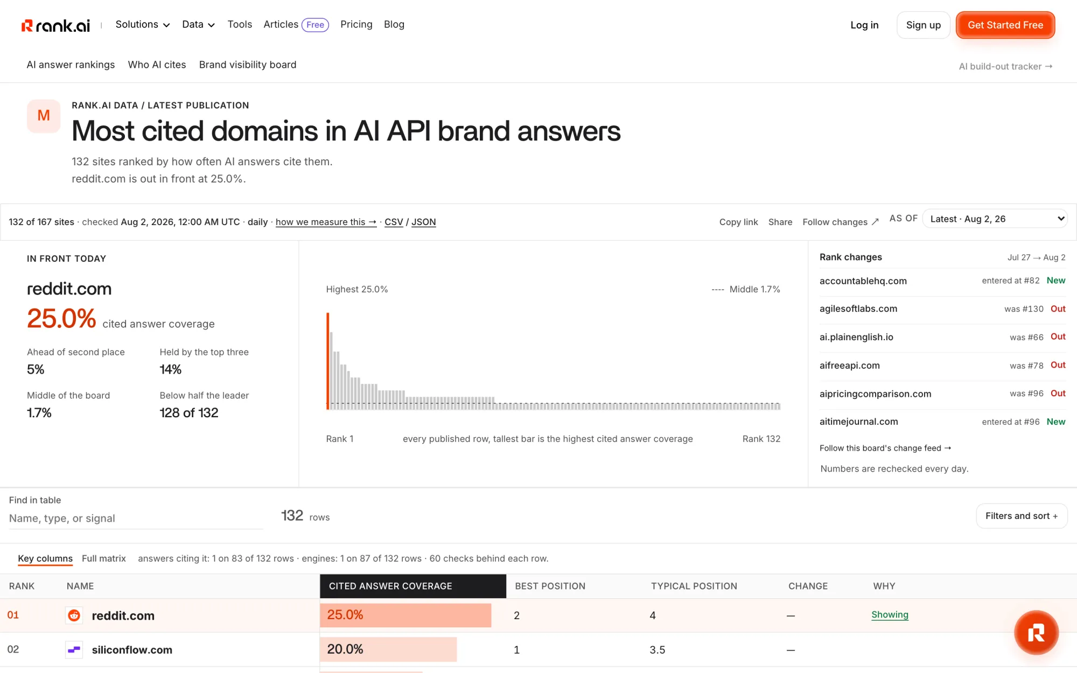Viewport: 1077px width, 673px height.
Task: Click Copy link
Action: pyautogui.click(x=738, y=222)
